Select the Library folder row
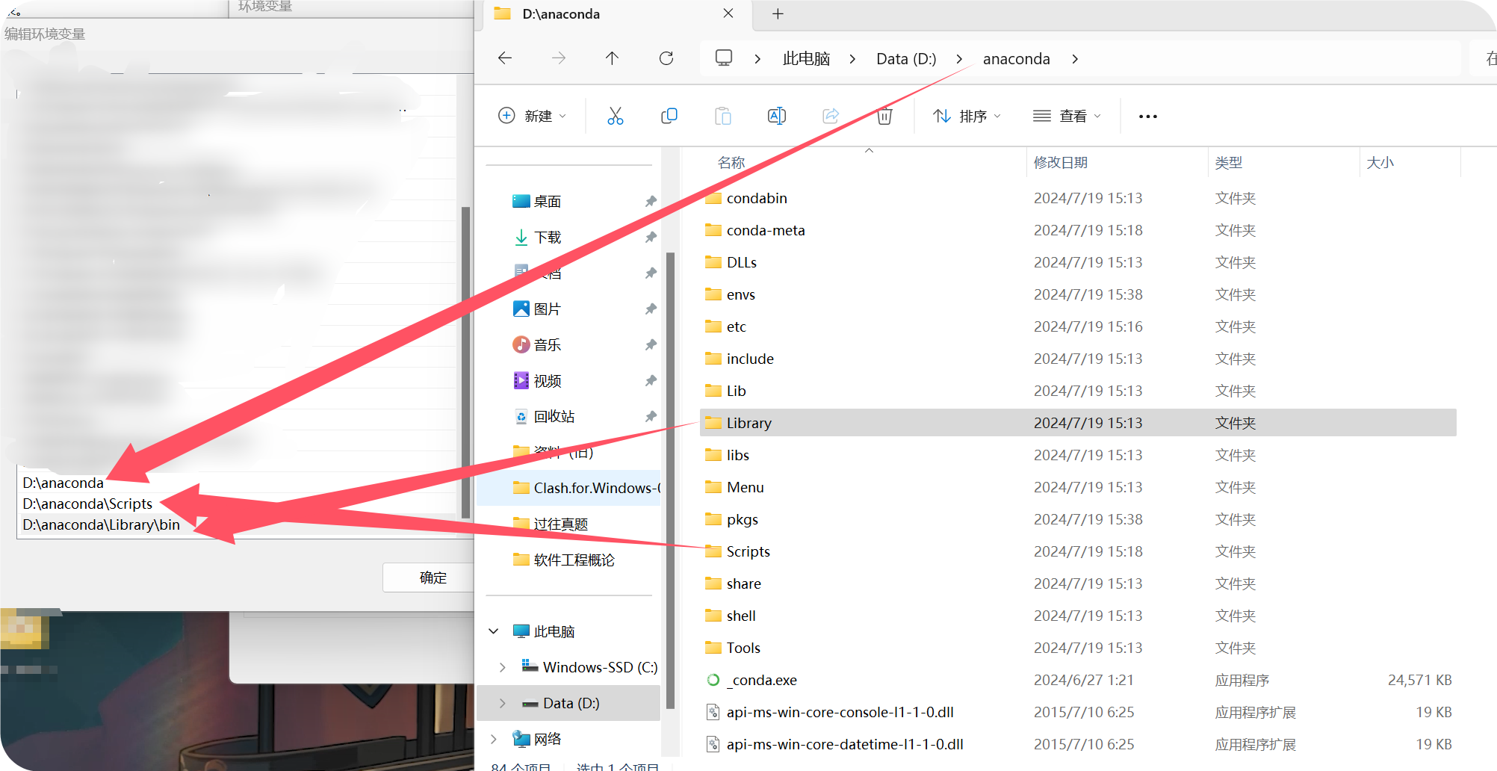Image resolution: width=1497 pixels, height=771 pixels. click(x=1078, y=423)
